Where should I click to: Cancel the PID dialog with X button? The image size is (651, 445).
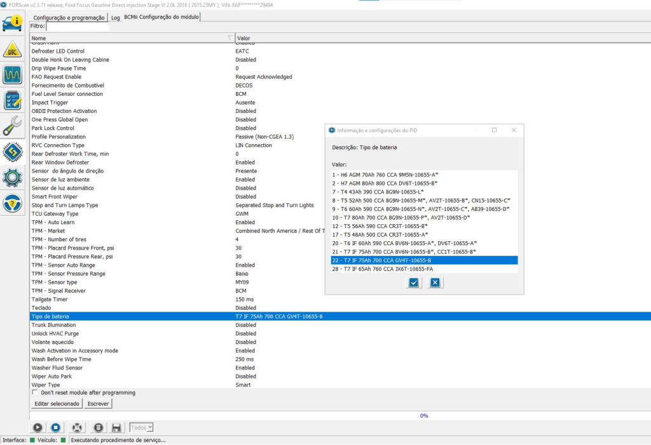pos(435,282)
